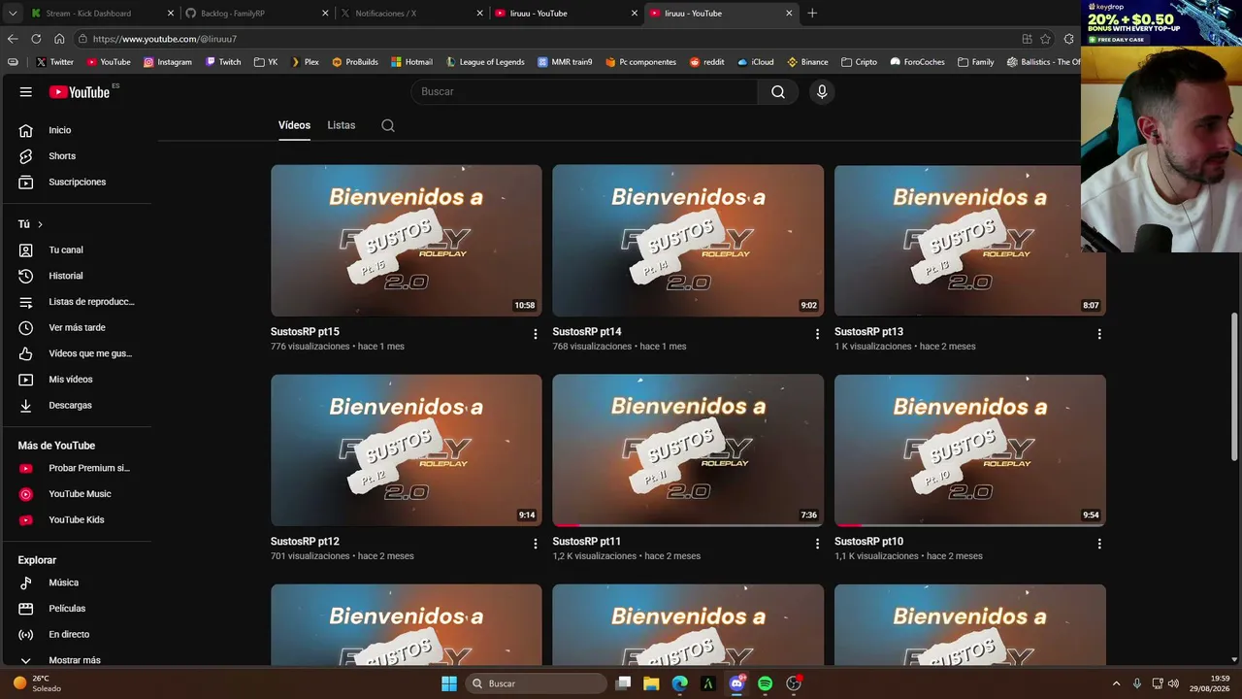
Task: Open the League of Legends bookmark
Action: [x=485, y=62]
